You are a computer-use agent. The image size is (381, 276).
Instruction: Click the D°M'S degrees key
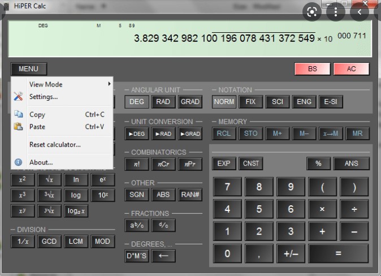(x=137, y=256)
